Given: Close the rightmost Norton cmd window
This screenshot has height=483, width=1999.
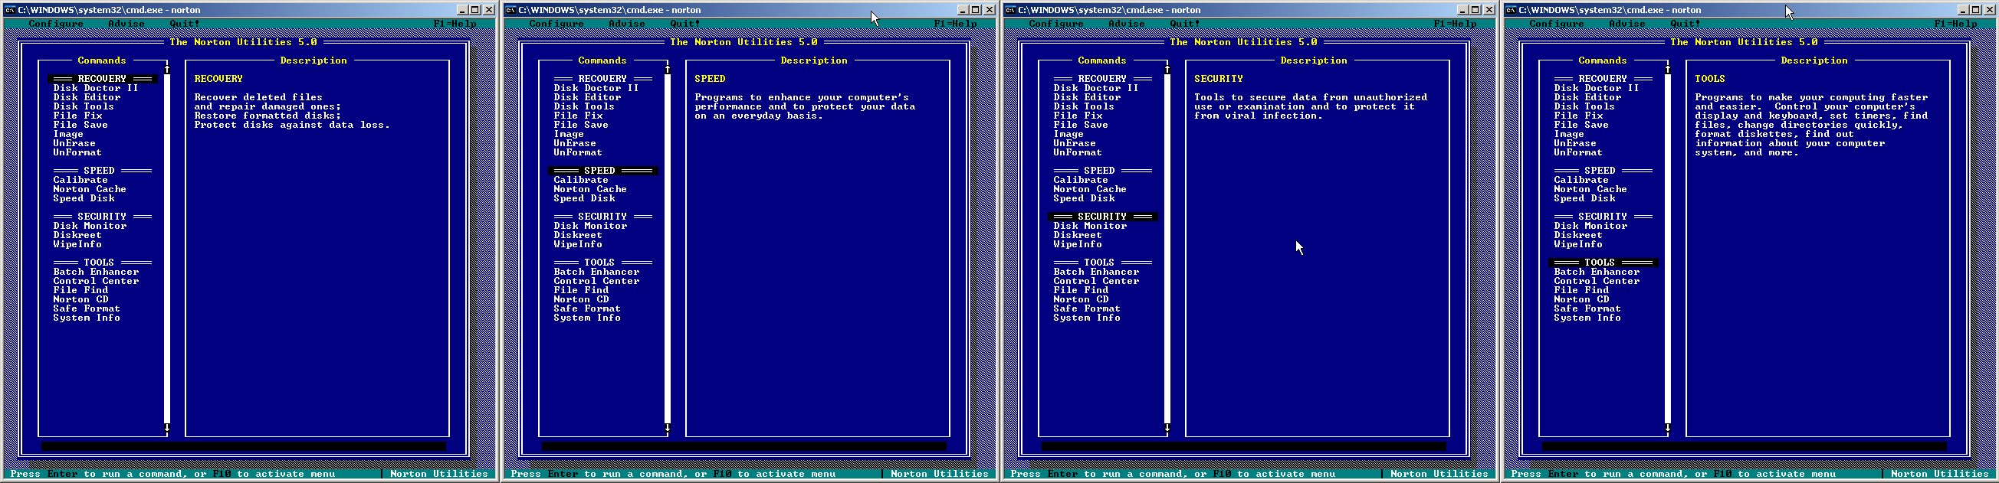Looking at the screenshot, I should (x=1990, y=10).
